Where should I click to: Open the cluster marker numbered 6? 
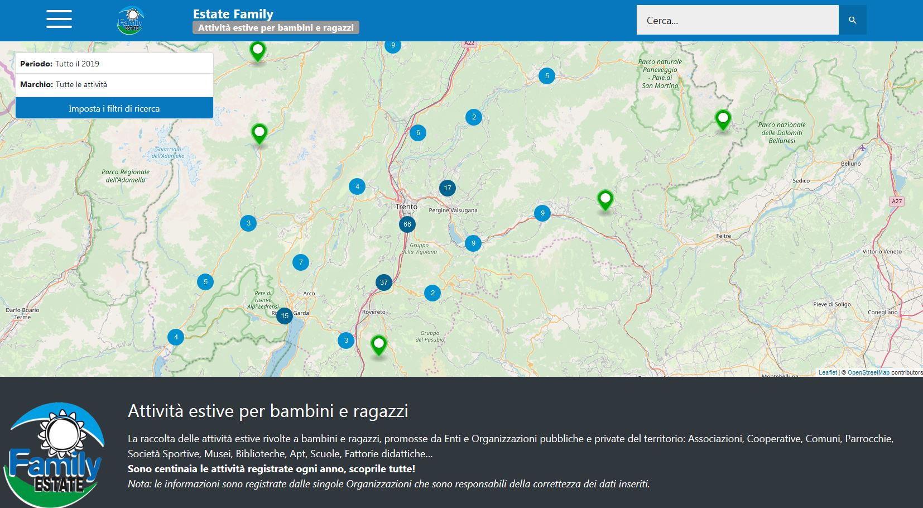(418, 133)
